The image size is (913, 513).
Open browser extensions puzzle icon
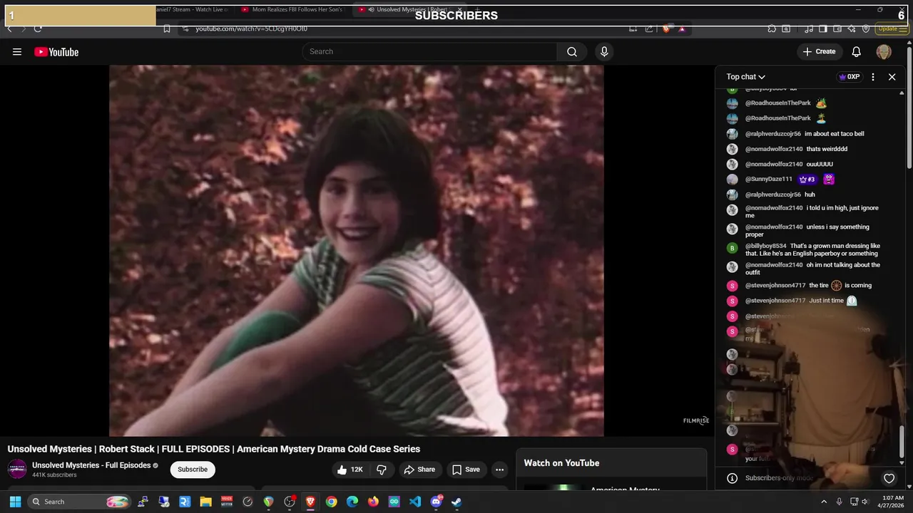[772, 28]
